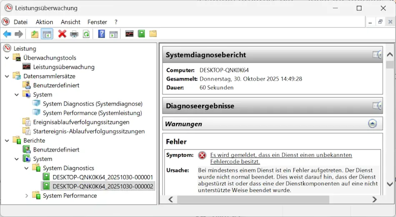Viewport: 396px width, 217px height.
Task: Toggle the Show/Hide console tree icon
Action: (x=47, y=34)
